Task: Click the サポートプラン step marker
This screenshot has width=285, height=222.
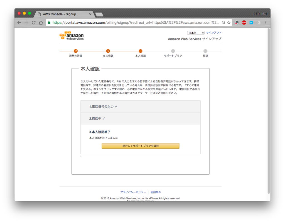Action: 173,51
